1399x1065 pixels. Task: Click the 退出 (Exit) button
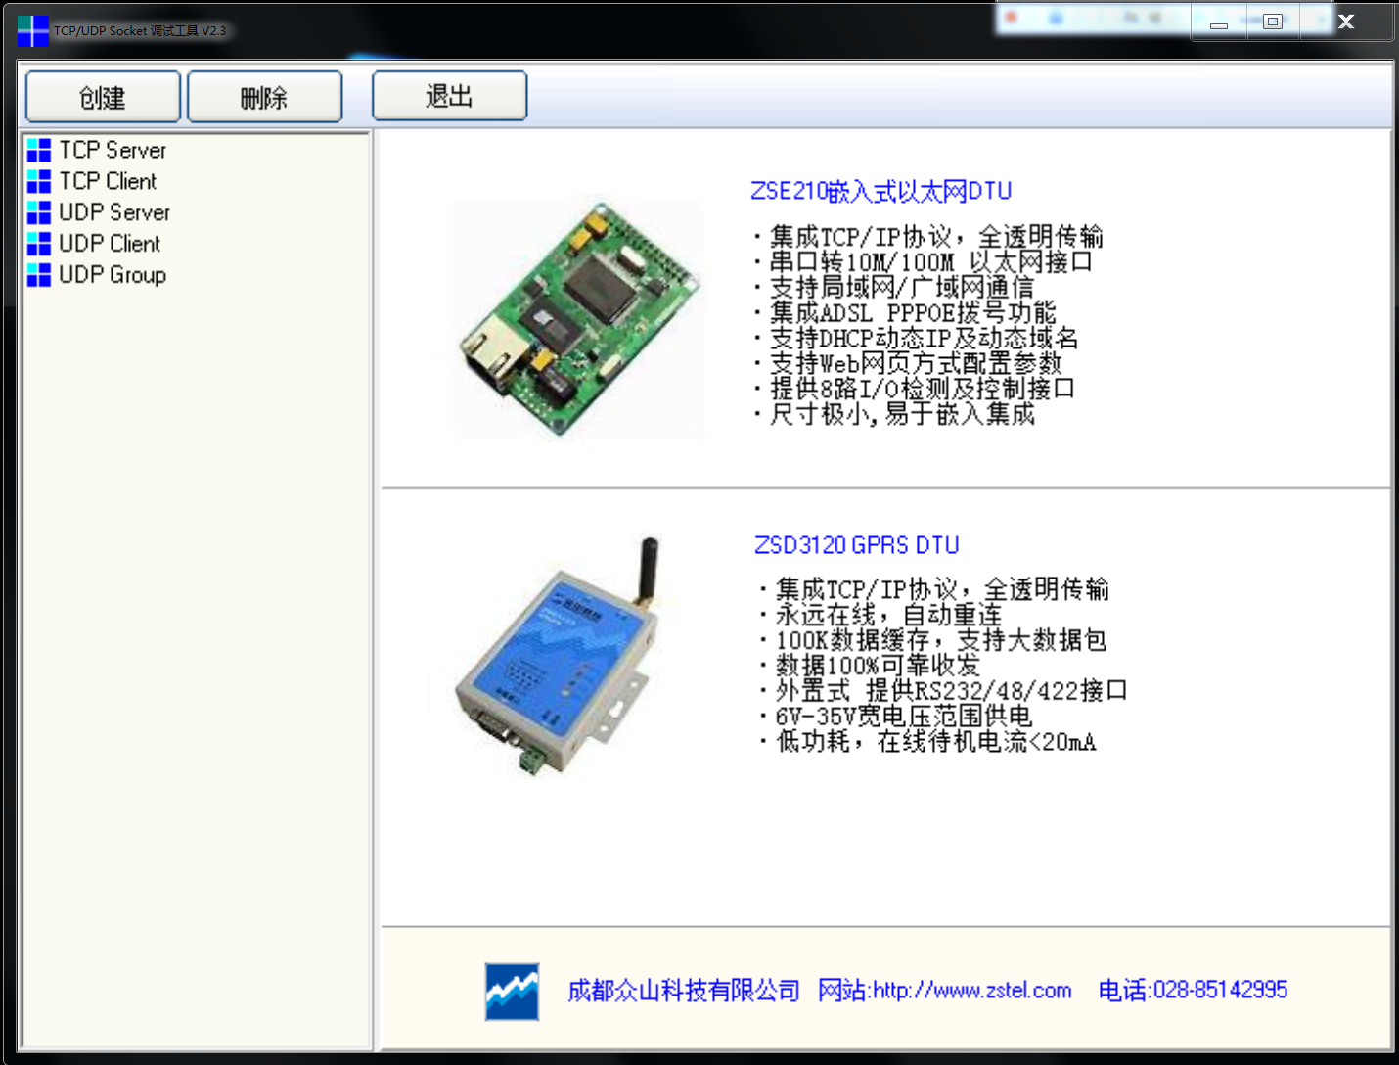pos(449,96)
